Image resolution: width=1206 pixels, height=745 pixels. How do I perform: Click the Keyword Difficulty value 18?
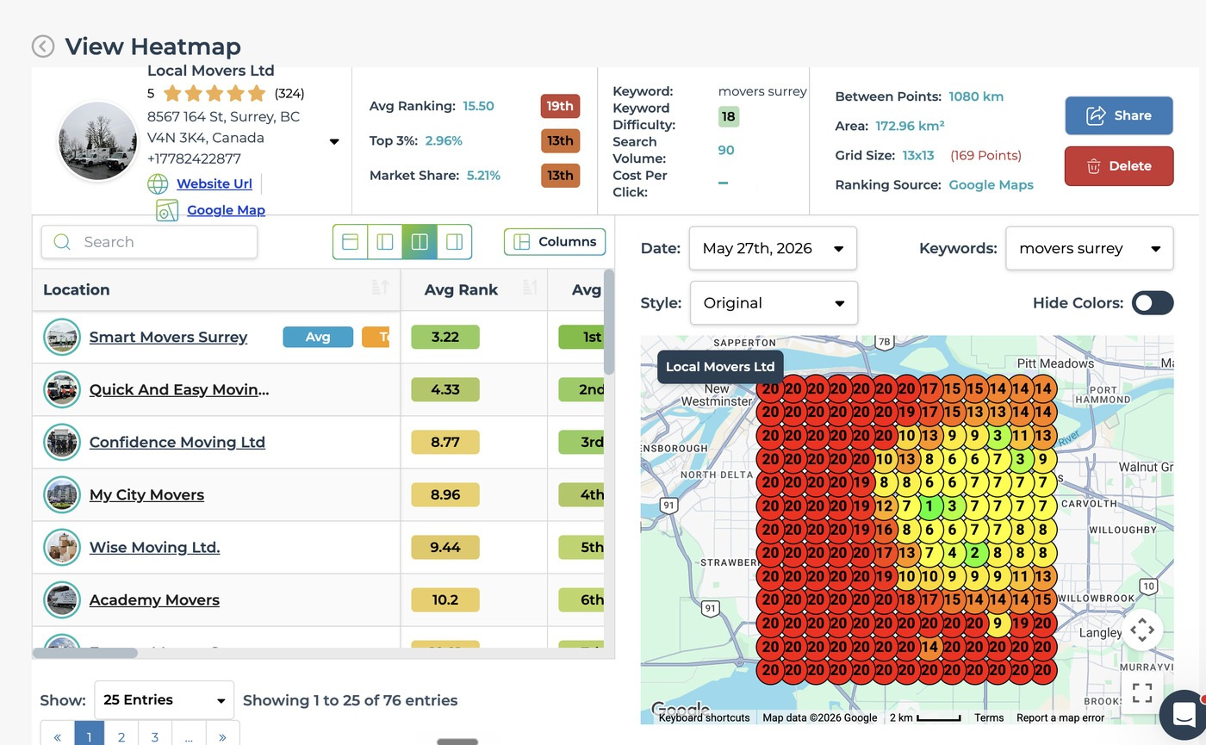tap(729, 116)
